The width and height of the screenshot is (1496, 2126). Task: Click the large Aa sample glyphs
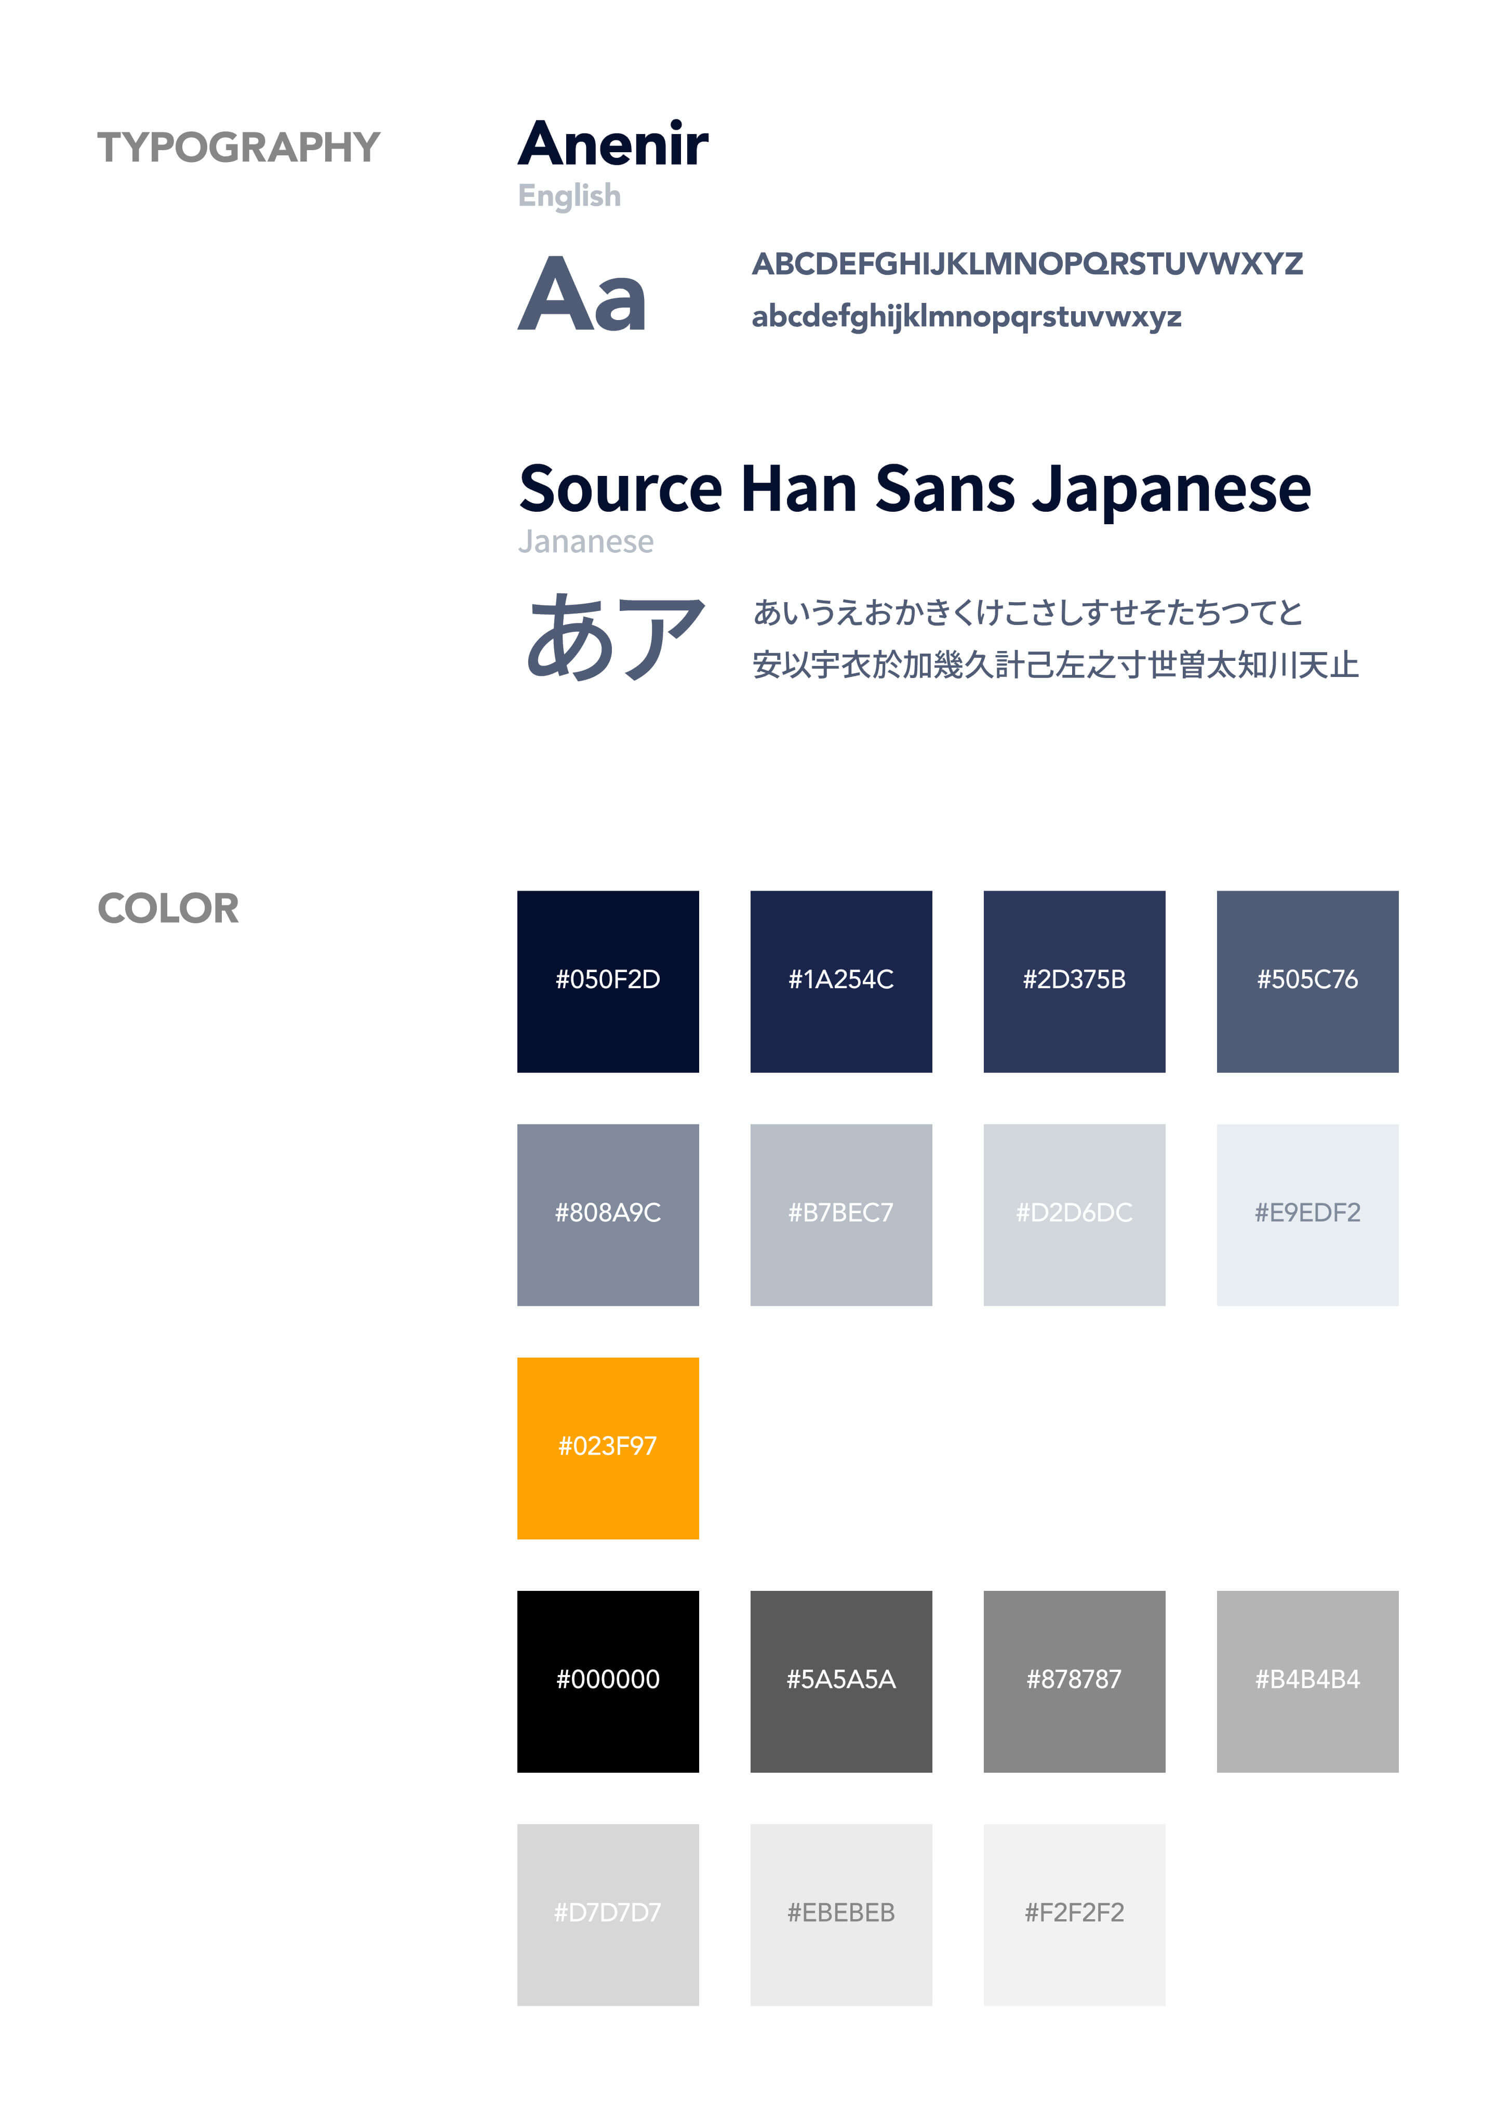(582, 294)
